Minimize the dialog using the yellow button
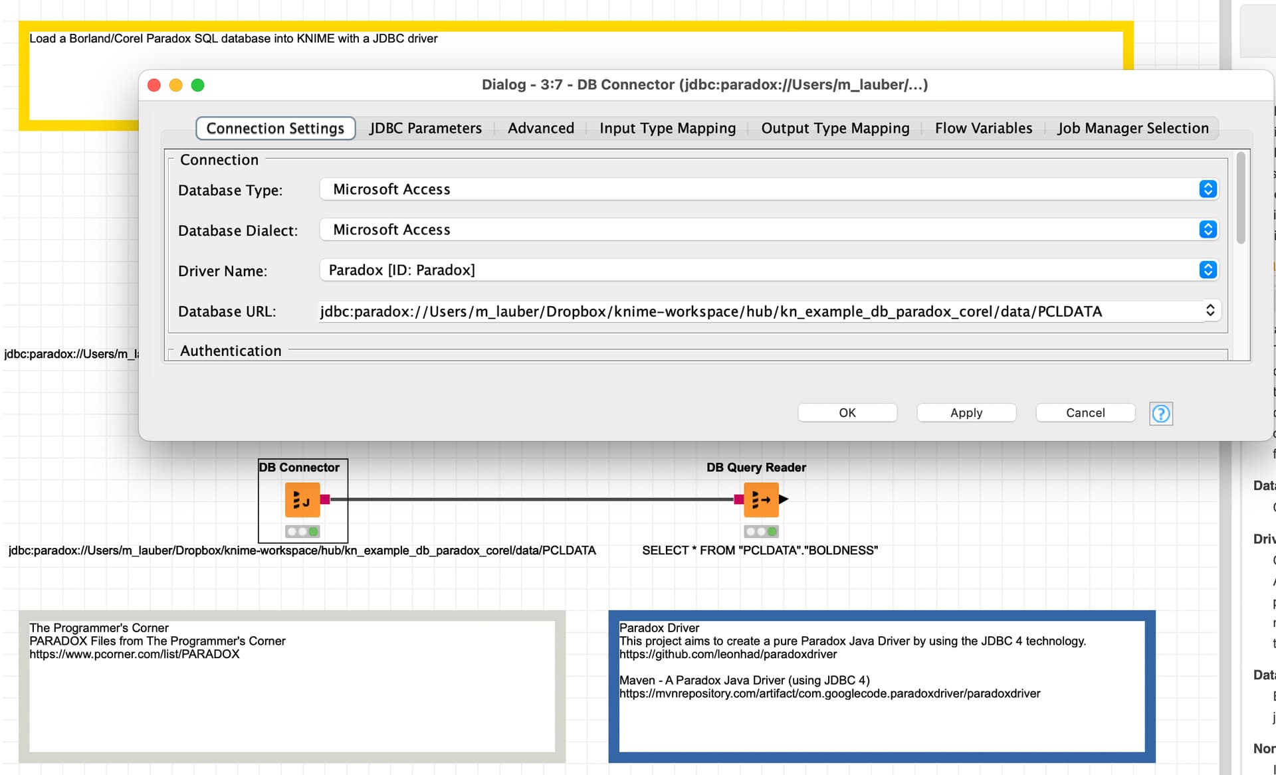1276x775 pixels. click(x=176, y=85)
